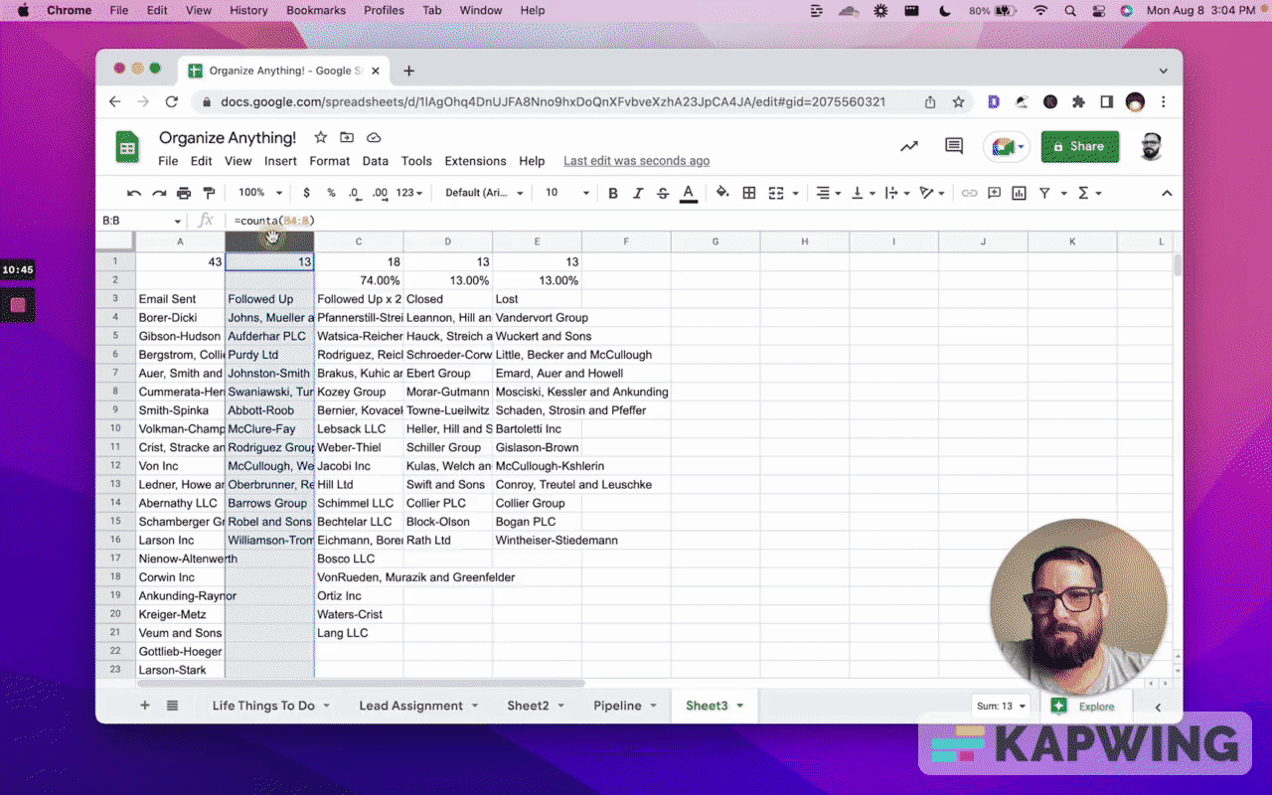Open horizontal align dropdown
The width and height of the screenshot is (1272, 795).
828,193
